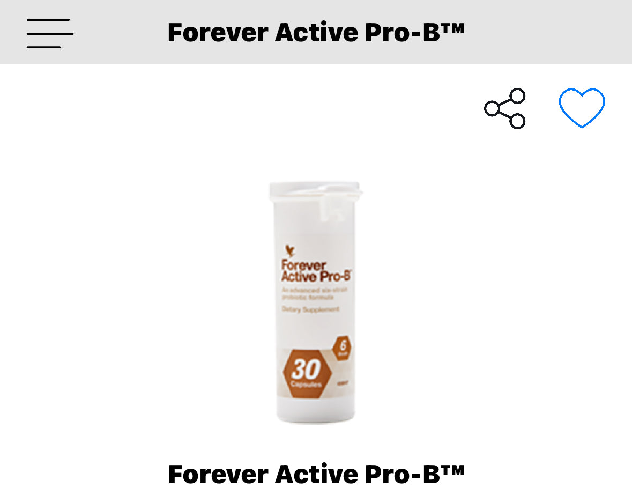Click the shortest bottom line of menu icon
Screen dimensions: 632x495
44,47
